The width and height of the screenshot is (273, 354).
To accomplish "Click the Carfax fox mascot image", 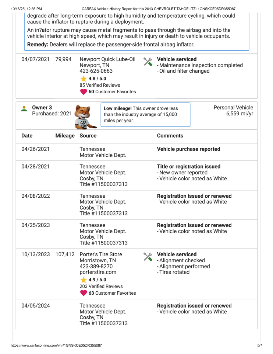I will [85, 117].
